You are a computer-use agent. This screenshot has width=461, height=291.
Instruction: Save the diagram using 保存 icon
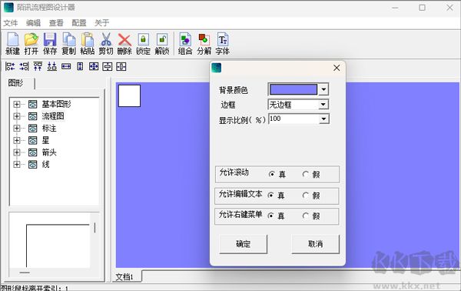(50, 44)
